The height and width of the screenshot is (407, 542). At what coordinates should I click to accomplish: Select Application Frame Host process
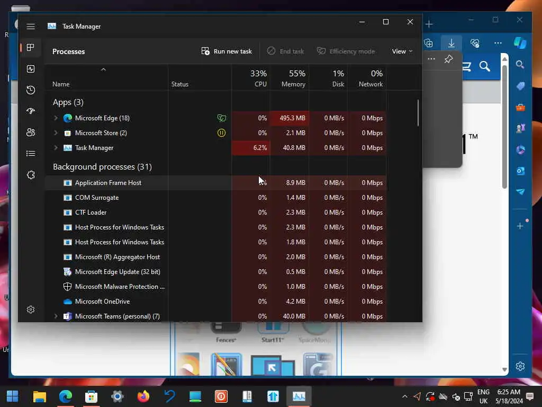point(216,183)
